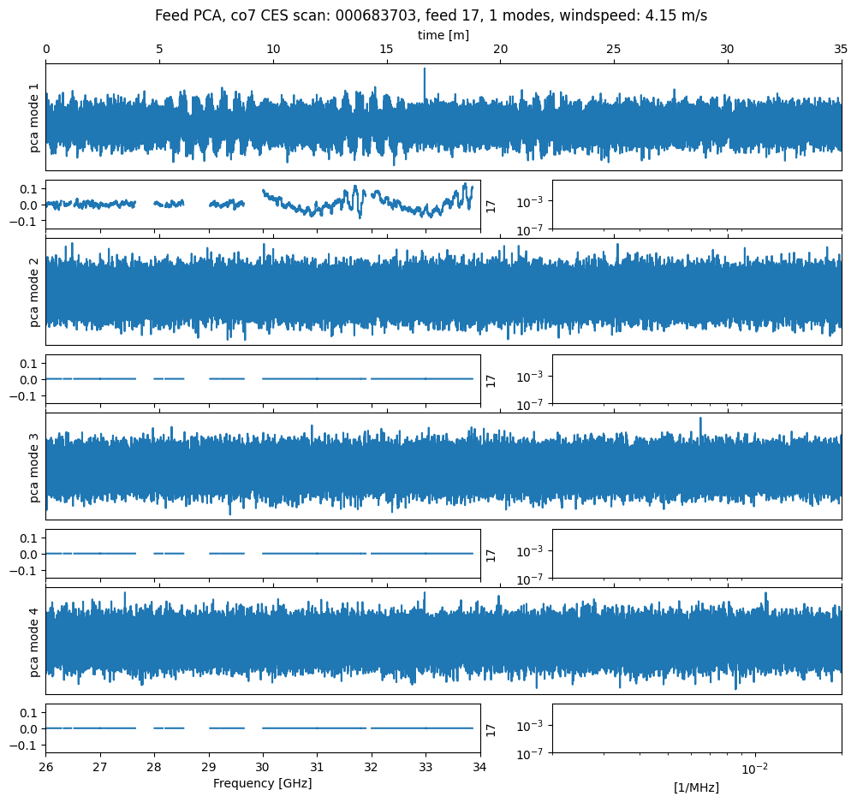Click the 10⁻² tick label at bottom right
The width and height of the screenshot is (857, 802).
coord(753,767)
